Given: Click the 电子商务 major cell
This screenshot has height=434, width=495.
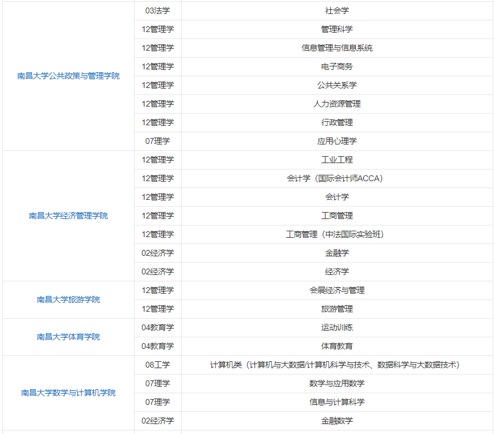Looking at the screenshot, I should click(337, 66).
